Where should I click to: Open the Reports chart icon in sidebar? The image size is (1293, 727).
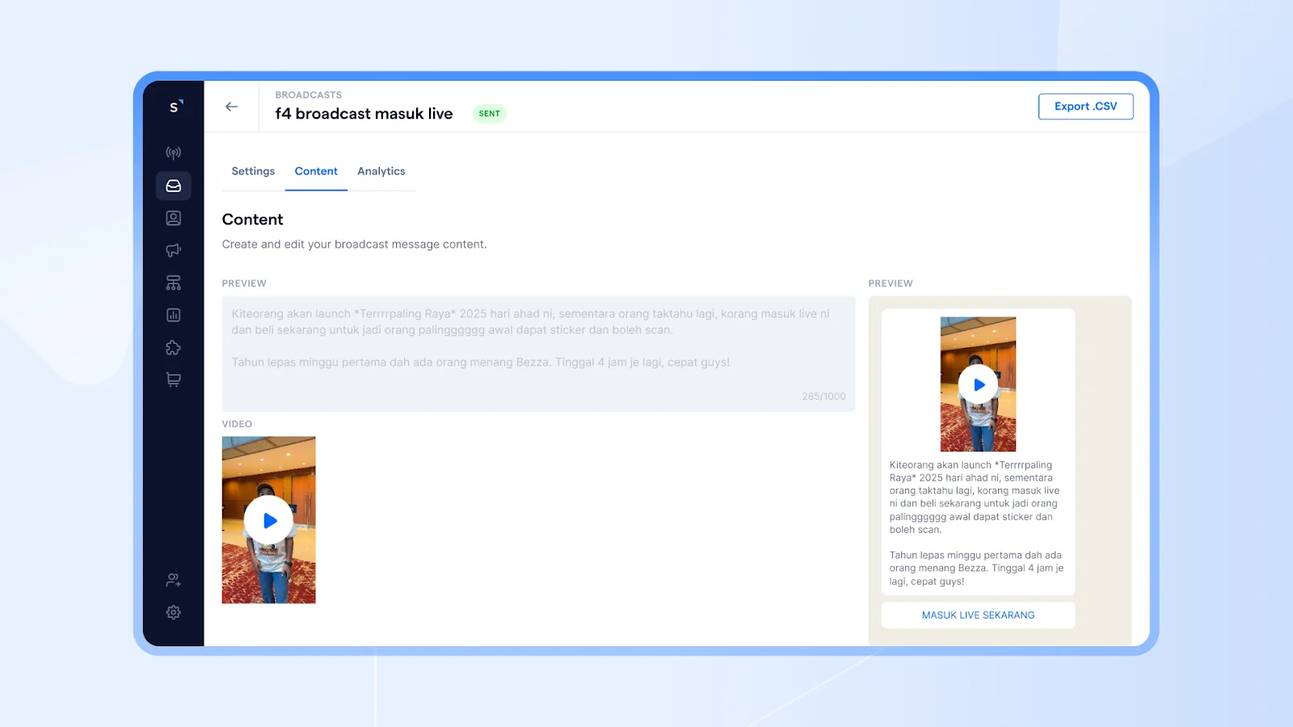[x=174, y=315]
